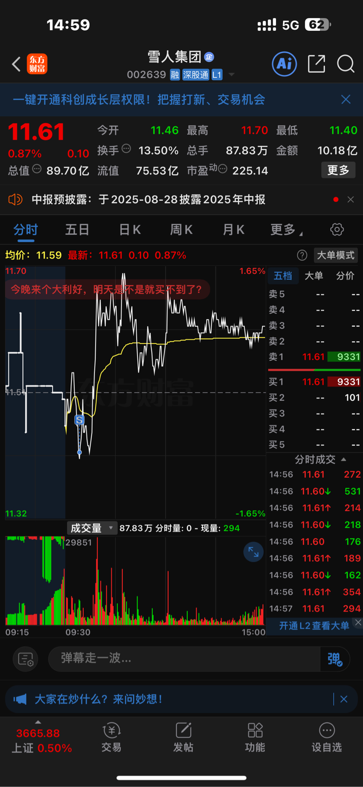
Task: Tap the 总值 info icon
Action: (x=37, y=169)
